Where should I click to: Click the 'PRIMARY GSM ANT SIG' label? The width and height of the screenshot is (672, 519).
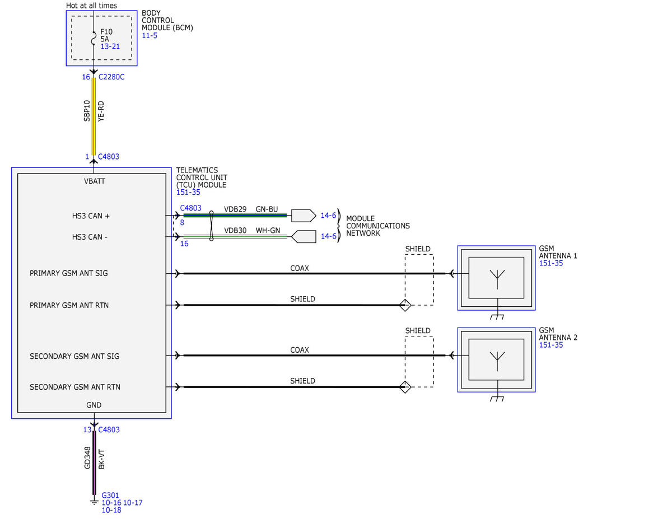(69, 274)
